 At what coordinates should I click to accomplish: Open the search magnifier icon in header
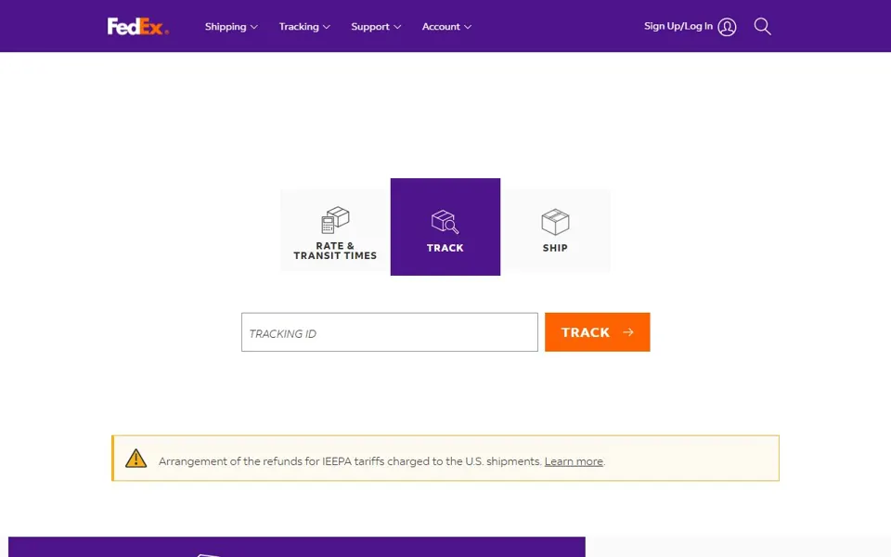click(763, 26)
